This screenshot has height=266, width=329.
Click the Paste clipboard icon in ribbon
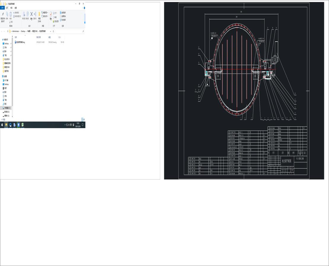pyautogui.click(x=10, y=14)
